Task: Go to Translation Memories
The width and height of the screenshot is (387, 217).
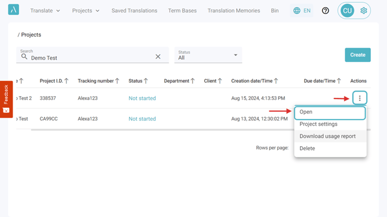Action: click(x=233, y=11)
